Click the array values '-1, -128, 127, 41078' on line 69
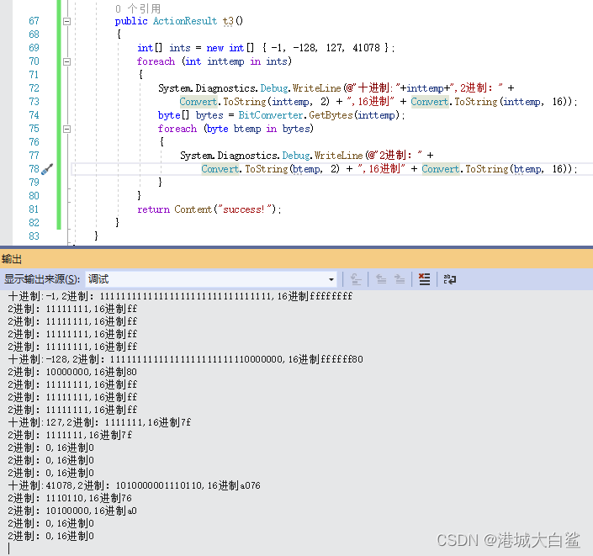 pos(326,48)
